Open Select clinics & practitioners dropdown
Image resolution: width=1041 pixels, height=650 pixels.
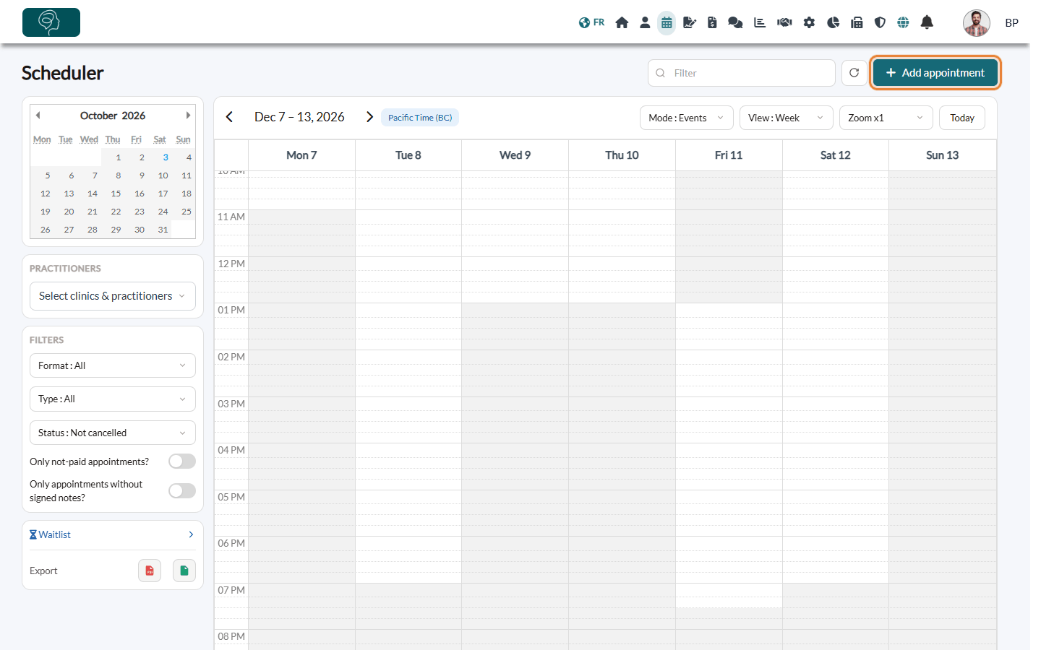click(113, 296)
